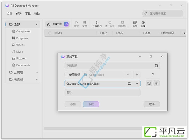Open the 文件 menu
Viewport: 189px width, 140px height.
click(10, 14)
